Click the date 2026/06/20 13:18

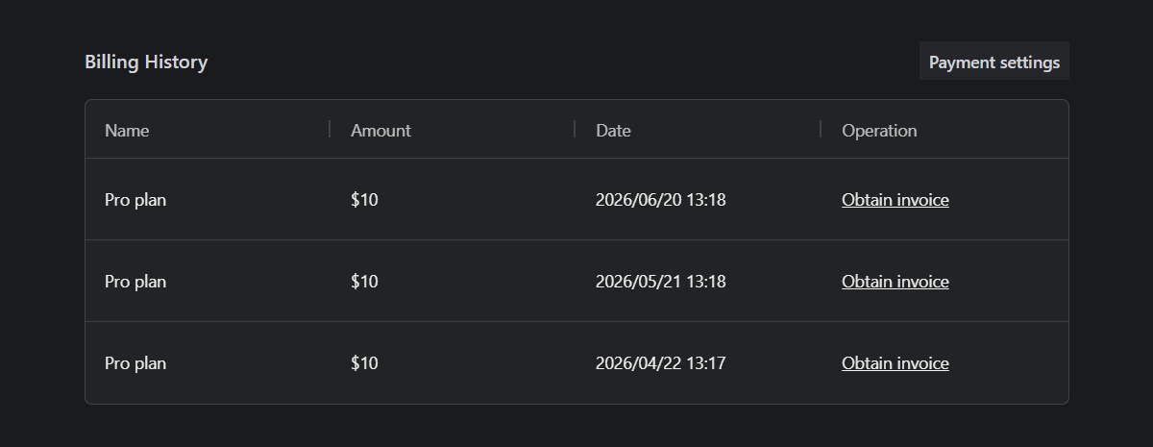[661, 200]
